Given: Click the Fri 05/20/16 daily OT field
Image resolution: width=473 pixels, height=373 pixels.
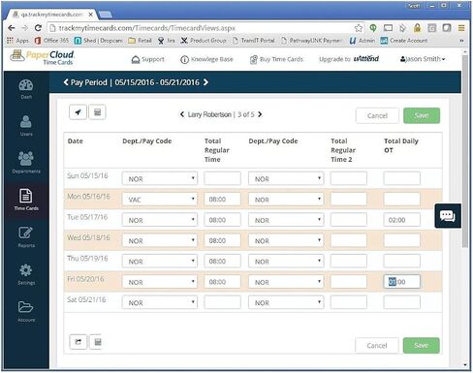Looking at the screenshot, I should [x=402, y=282].
